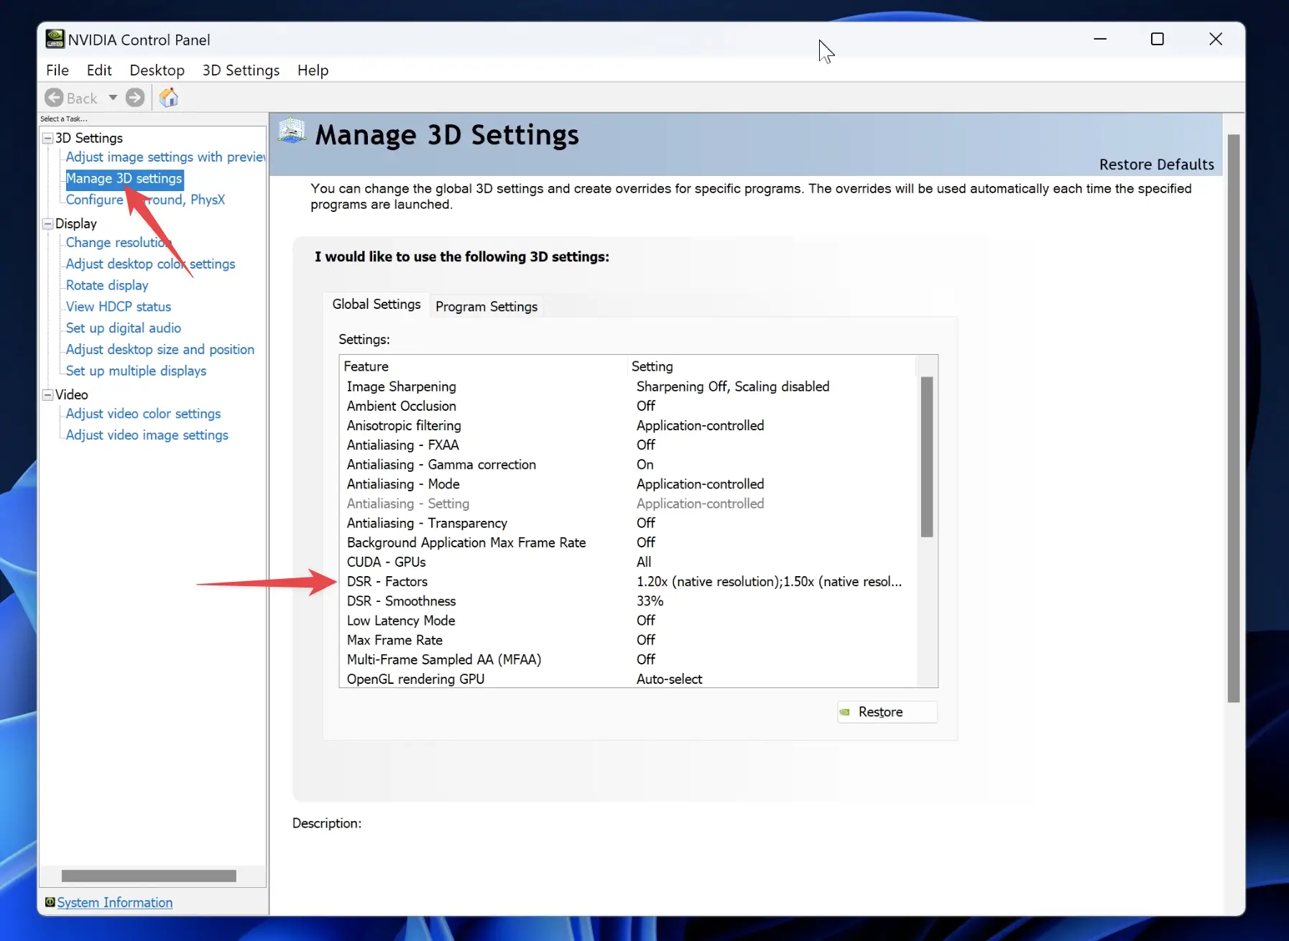This screenshot has width=1289, height=941.
Task: Click the Restore button
Action: 887,712
